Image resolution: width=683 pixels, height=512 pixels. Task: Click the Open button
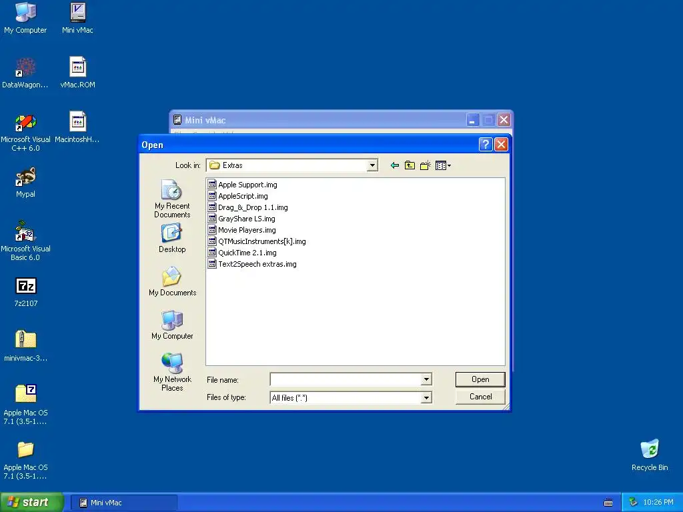point(480,379)
